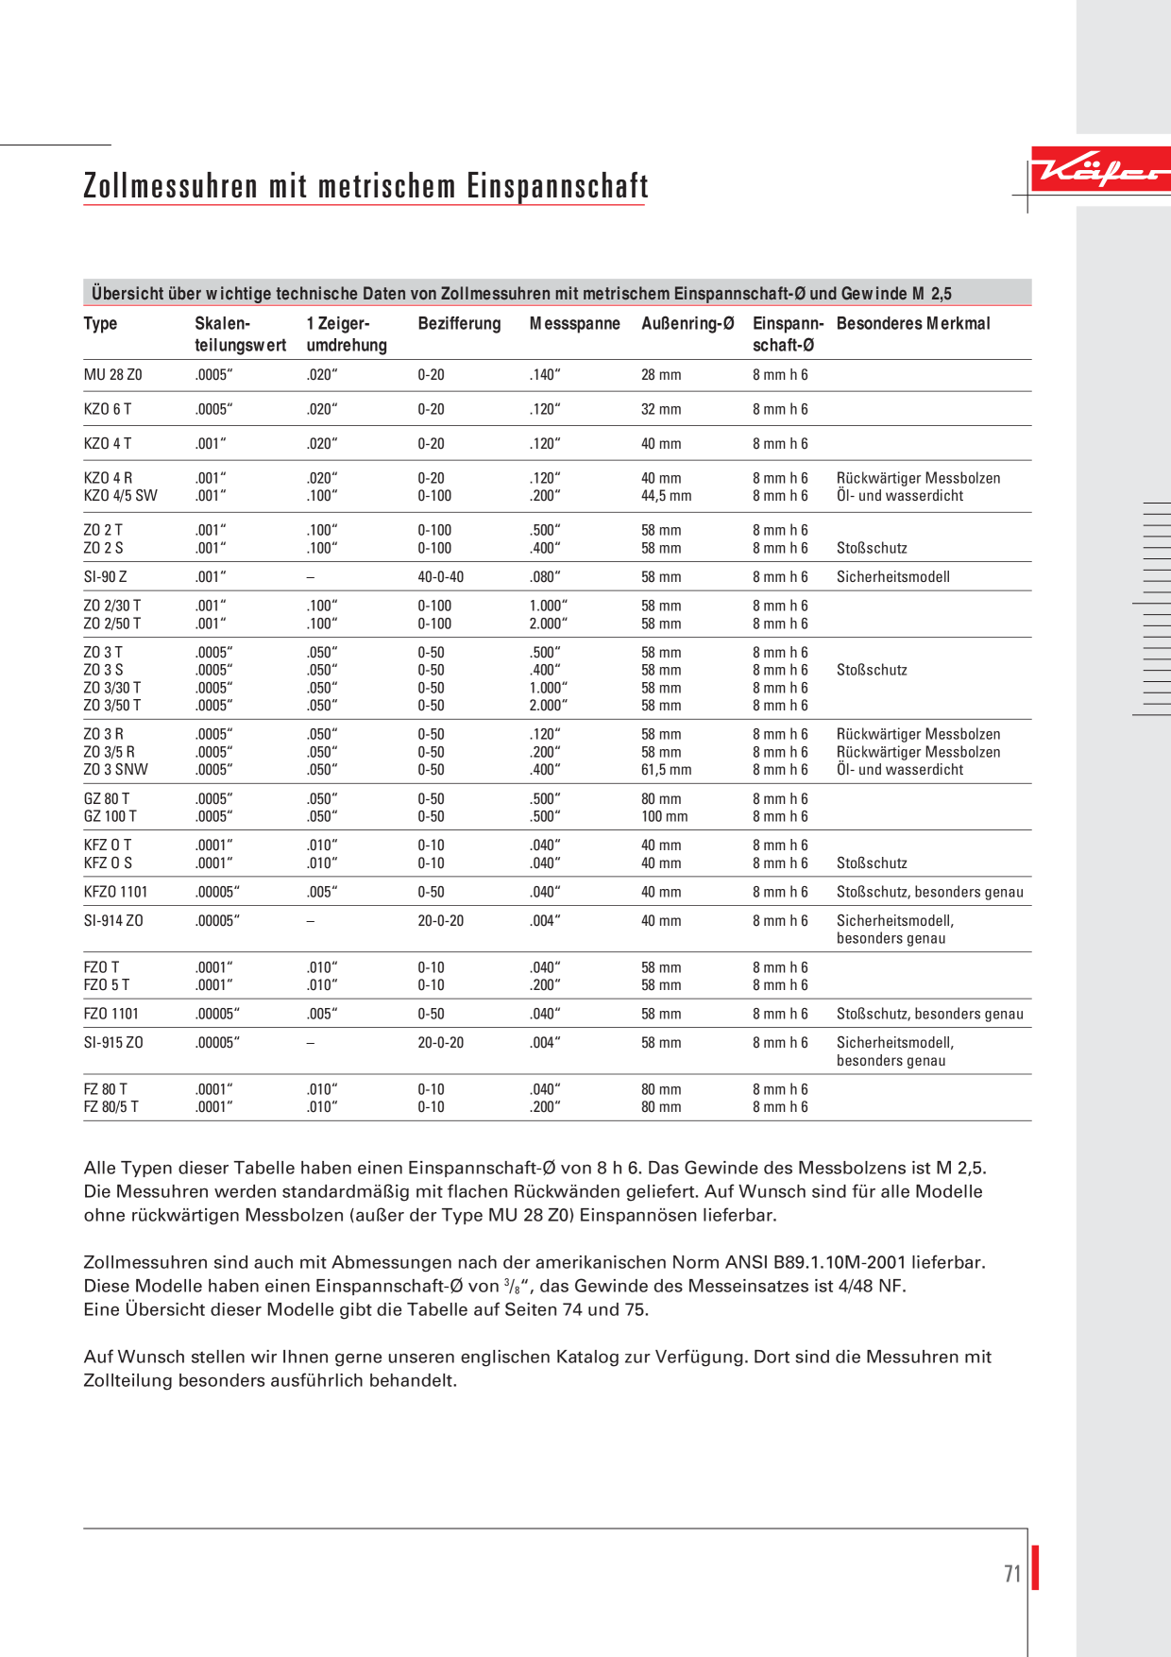Select the type name 'ZO 3 SNW'
Screen dimensions: 1171x1657
[115, 770]
